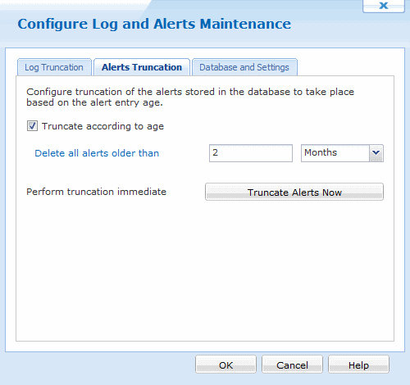
Task: Click the Truncate Alerts Now button
Action: (x=294, y=192)
